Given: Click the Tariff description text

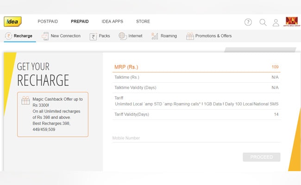Looking at the screenshot, I should tap(196, 104).
